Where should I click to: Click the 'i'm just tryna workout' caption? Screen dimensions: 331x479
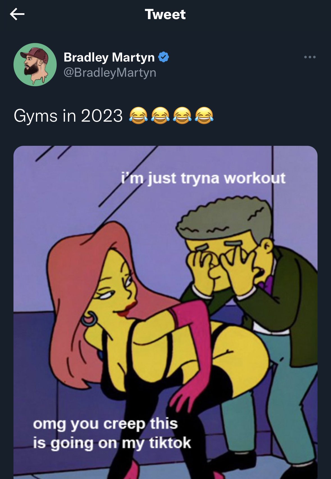(203, 178)
